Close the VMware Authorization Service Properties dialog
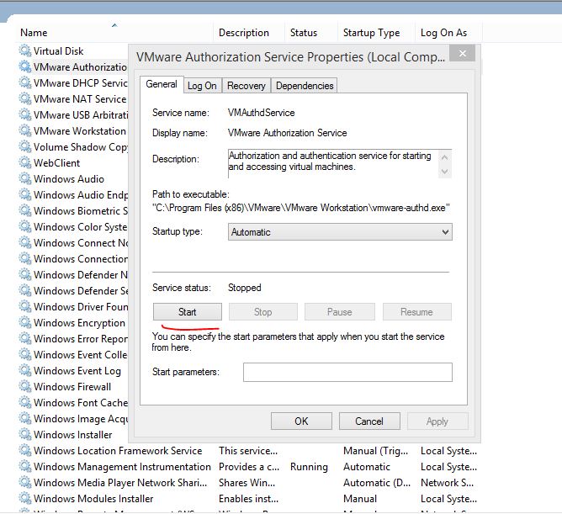The height and width of the screenshot is (514, 562). point(462,53)
